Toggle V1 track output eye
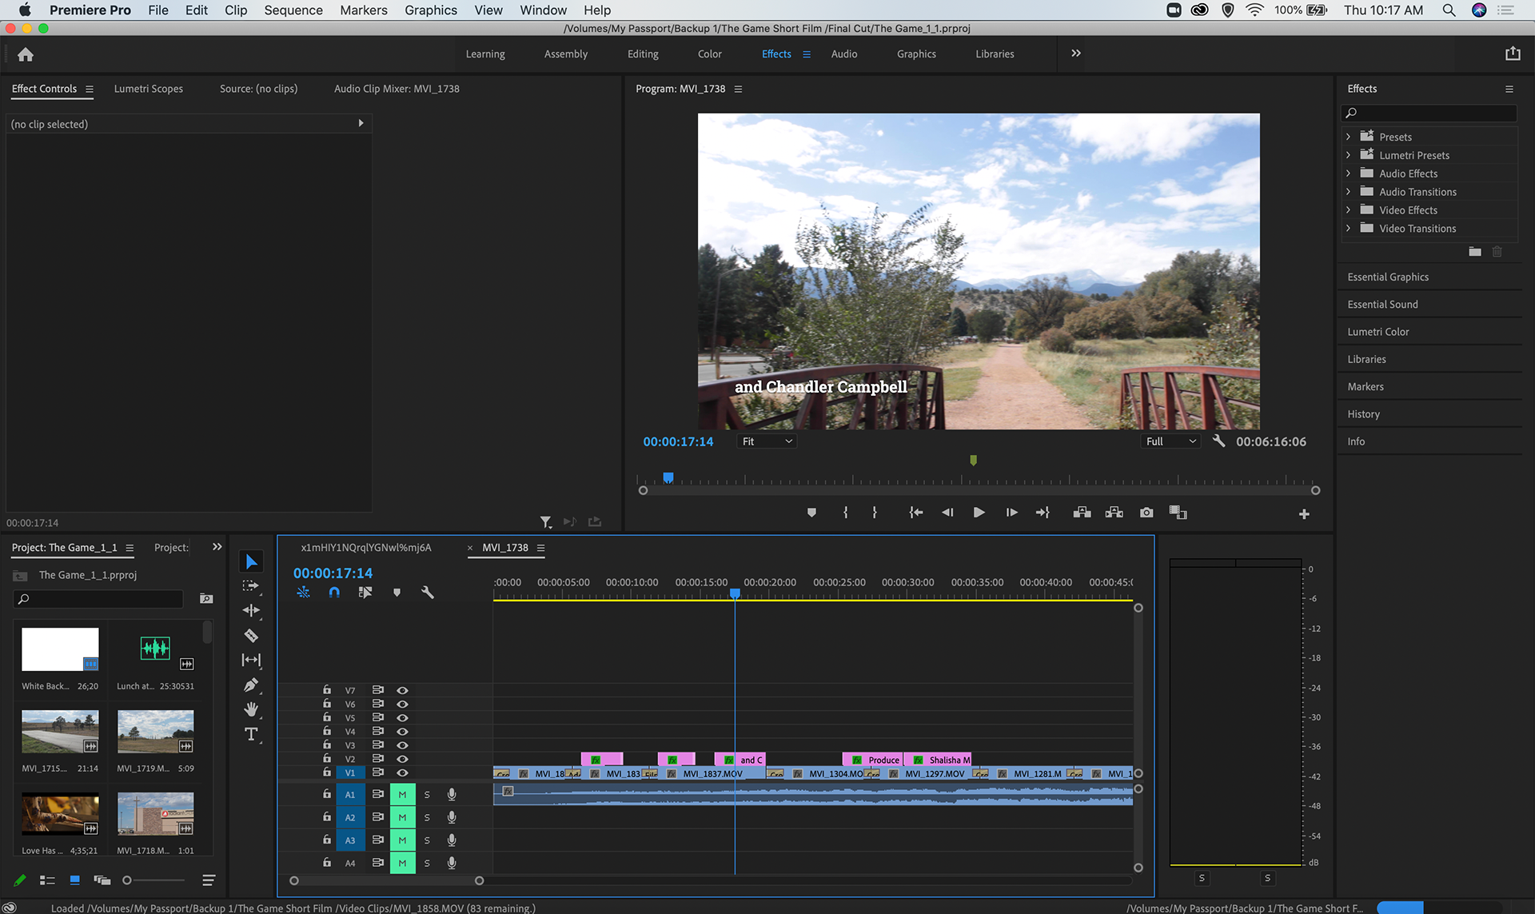The width and height of the screenshot is (1535, 914). coord(402,772)
